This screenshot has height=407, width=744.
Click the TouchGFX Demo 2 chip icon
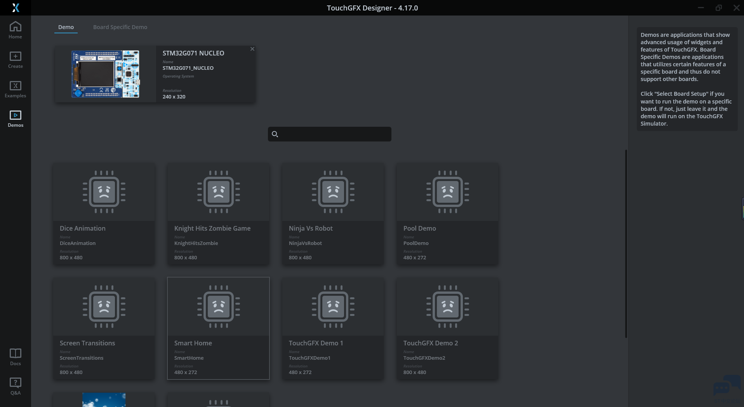point(448,307)
